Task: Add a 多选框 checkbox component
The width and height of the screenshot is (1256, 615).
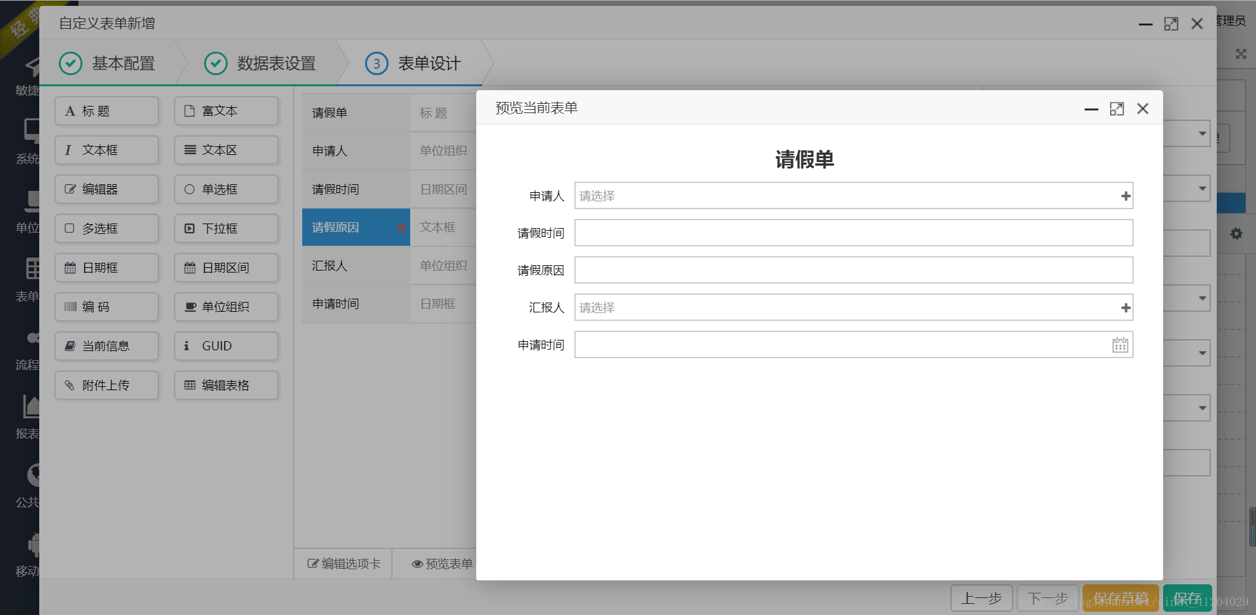Action: point(107,228)
